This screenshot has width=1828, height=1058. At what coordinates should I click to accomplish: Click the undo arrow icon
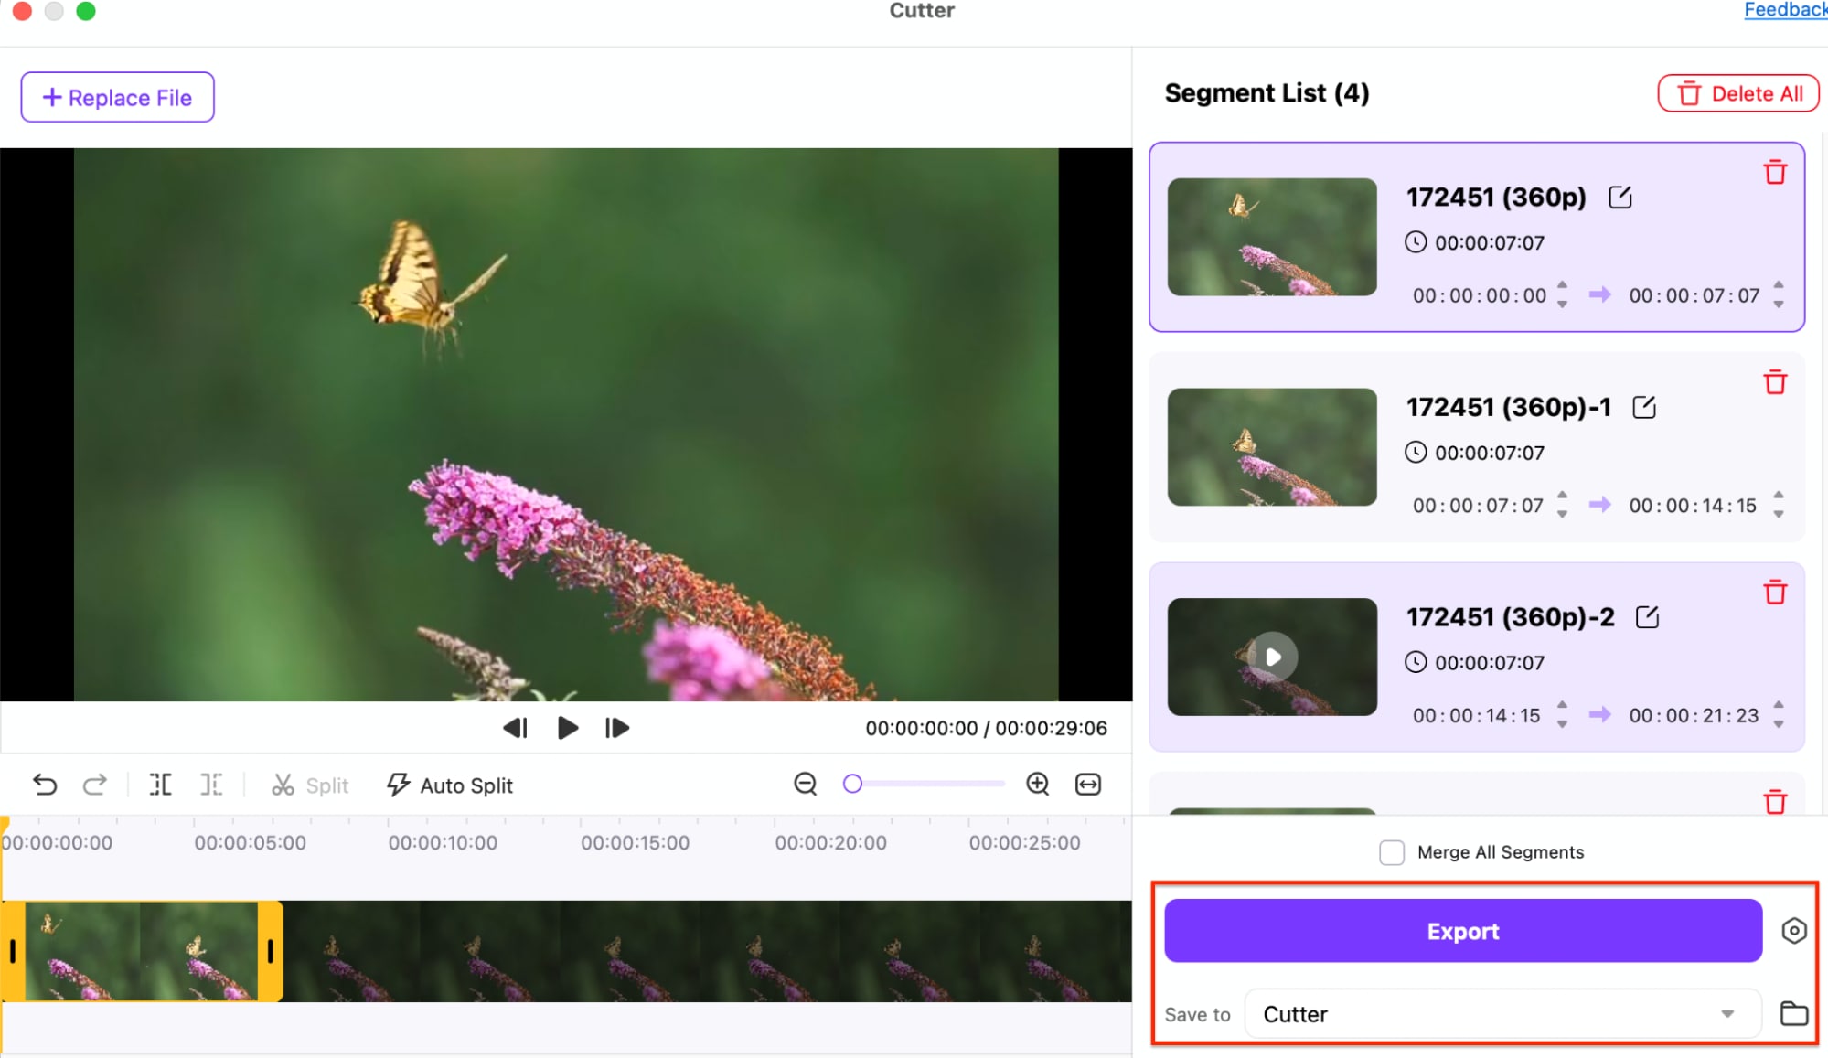(45, 785)
